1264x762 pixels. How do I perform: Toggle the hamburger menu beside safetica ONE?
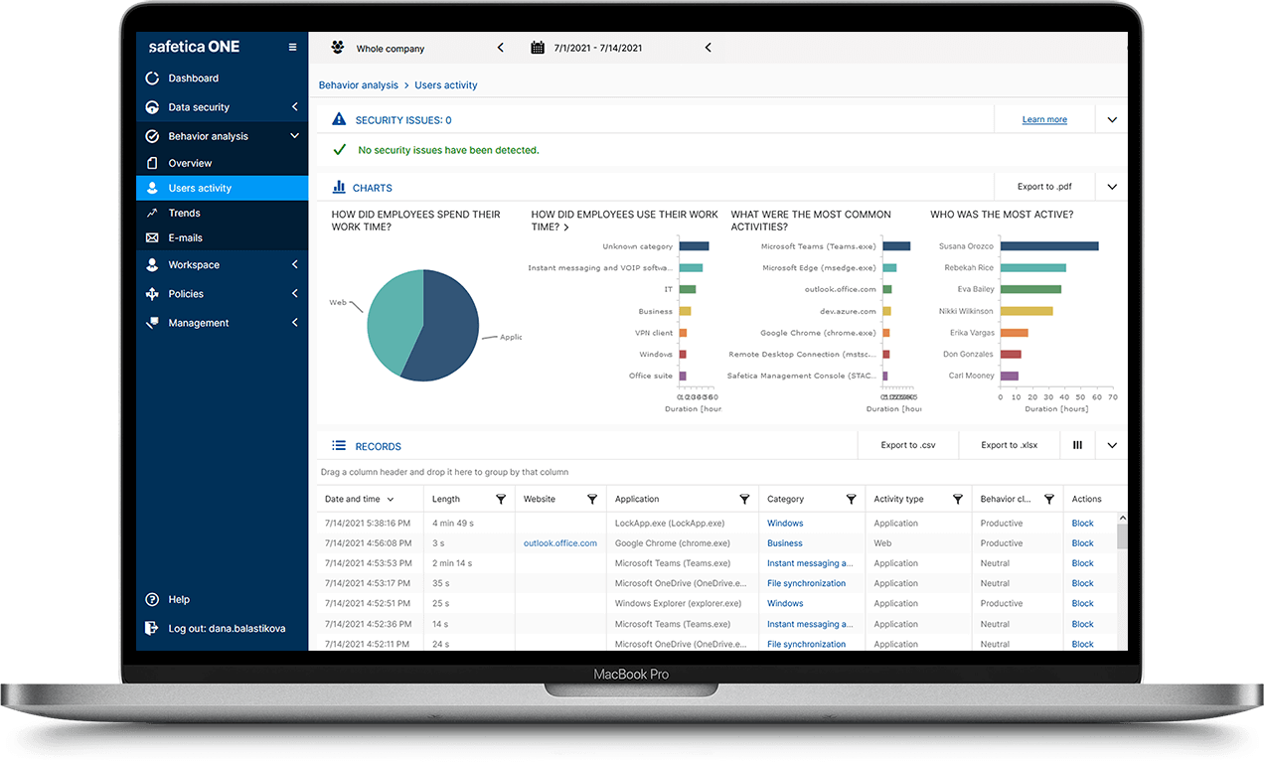coord(292,47)
